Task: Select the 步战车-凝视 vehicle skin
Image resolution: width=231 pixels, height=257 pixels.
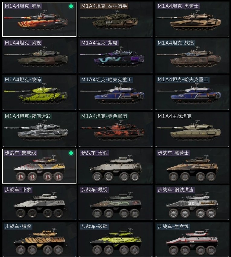Action: [116, 203]
